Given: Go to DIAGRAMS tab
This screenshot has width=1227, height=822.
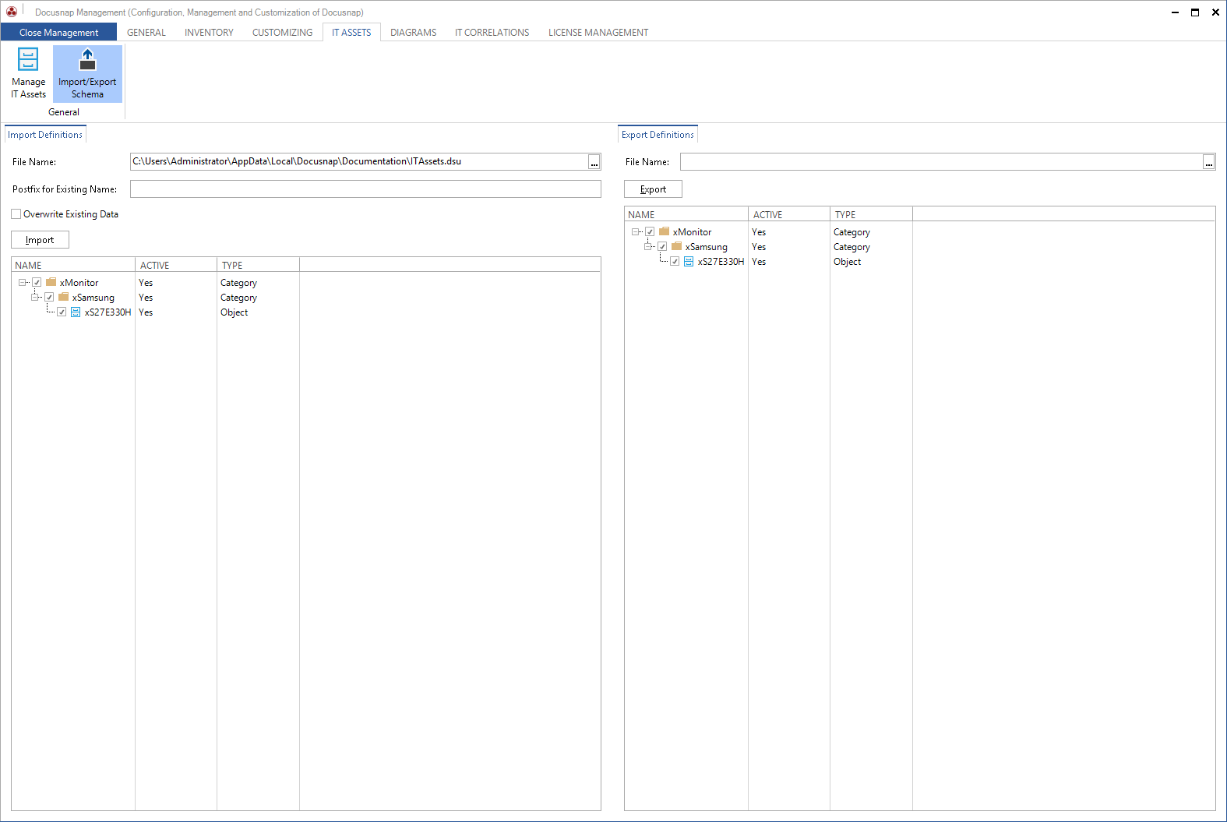Looking at the screenshot, I should coord(413,32).
